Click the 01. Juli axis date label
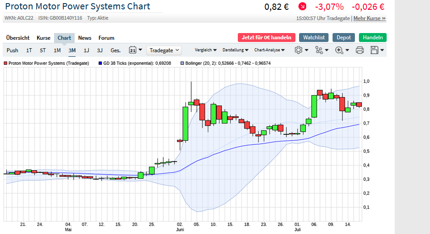This screenshot has height=234, width=430. 298,227
